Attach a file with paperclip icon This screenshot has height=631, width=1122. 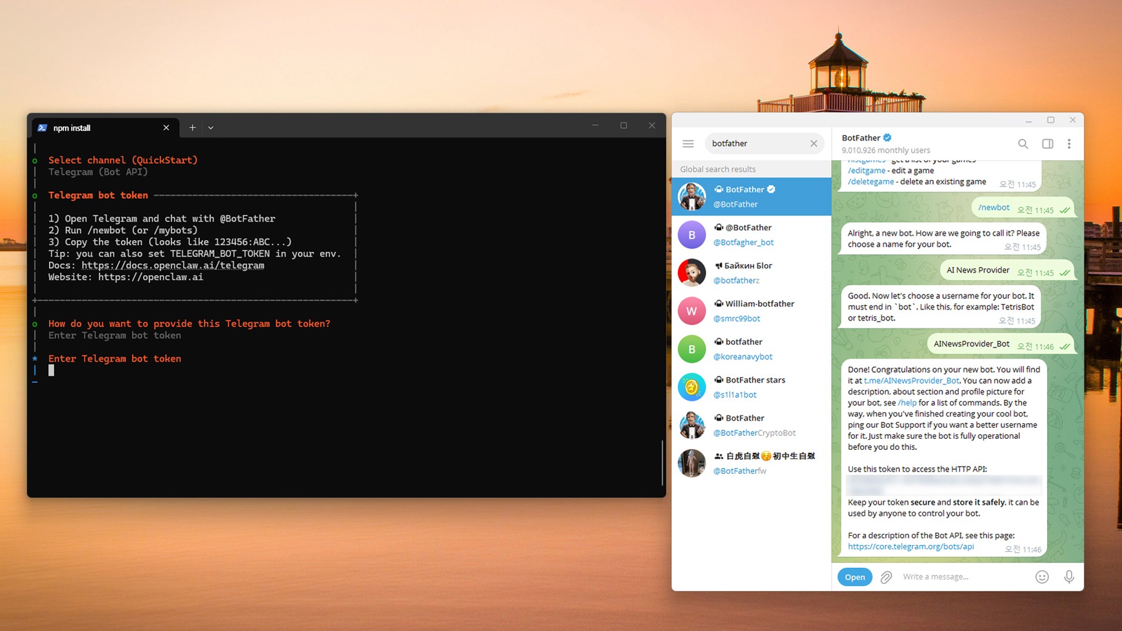coord(886,577)
